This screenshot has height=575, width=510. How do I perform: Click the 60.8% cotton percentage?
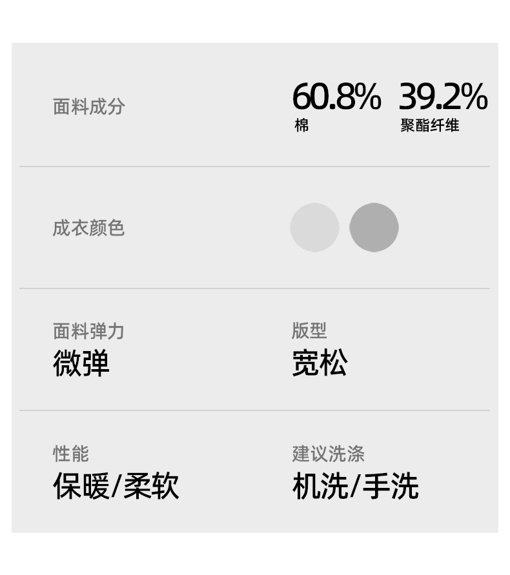(x=336, y=97)
